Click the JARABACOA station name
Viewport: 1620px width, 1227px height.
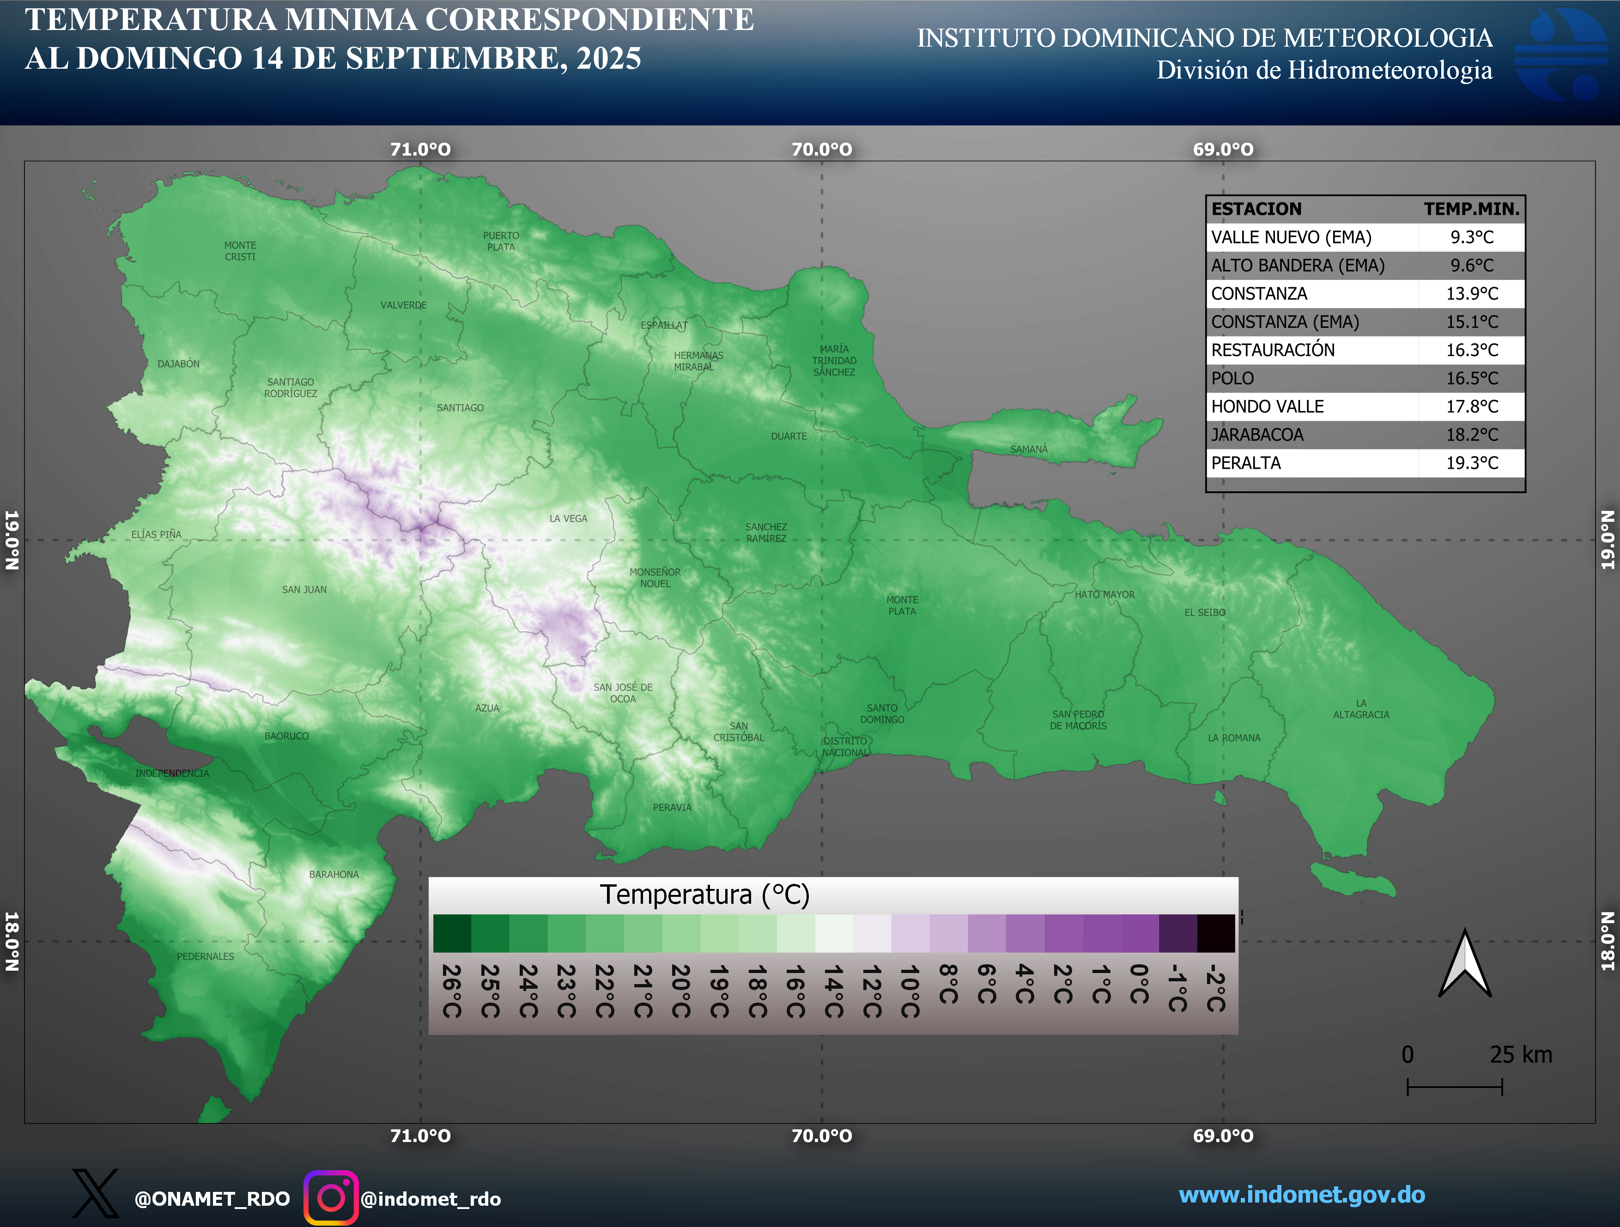tap(1257, 435)
